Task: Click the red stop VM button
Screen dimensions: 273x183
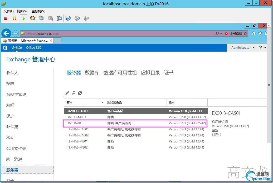Action: pyautogui.click(x=6, y=18)
